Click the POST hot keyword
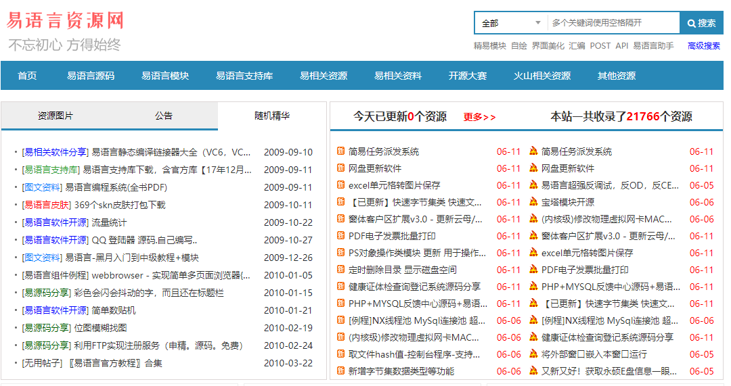Image resolution: width=731 pixels, height=386 pixels. pyautogui.click(x=600, y=46)
